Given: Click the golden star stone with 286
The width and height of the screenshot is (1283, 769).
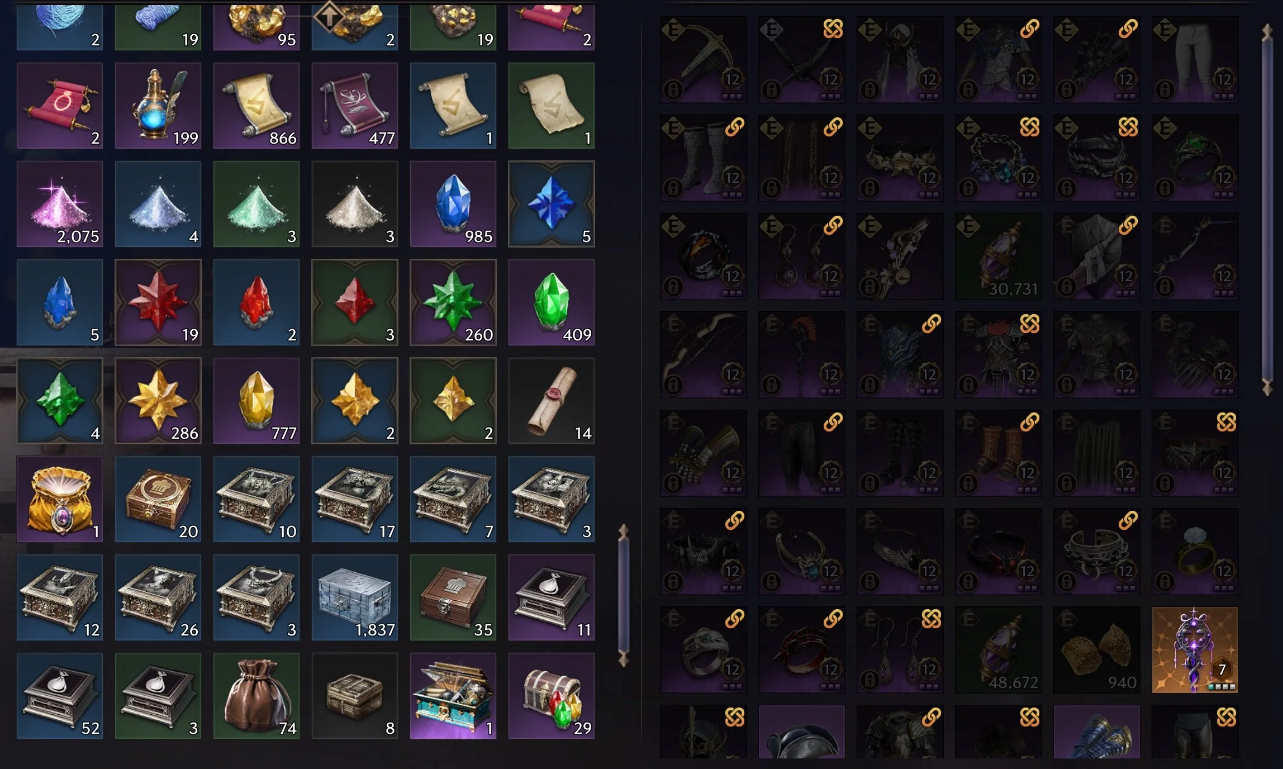Looking at the screenshot, I should (x=158, y=401).
